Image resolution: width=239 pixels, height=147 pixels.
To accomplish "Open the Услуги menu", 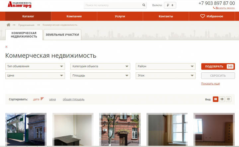I will (x=120, y=16).
